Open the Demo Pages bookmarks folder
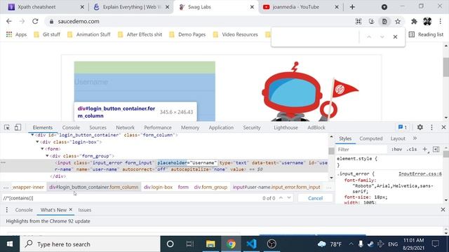This screenshot has width=449, height=252. 187,34
